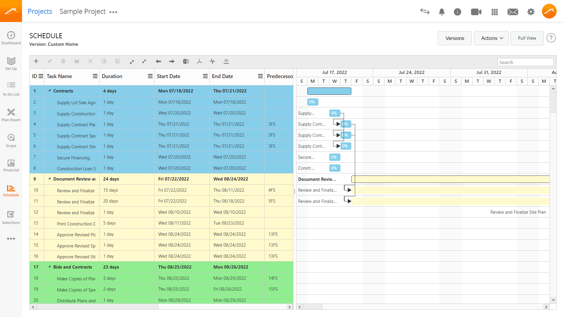564x317 pixels.
Task: Collapse the Bids and Contracts group
Action: tap(50, 267)
